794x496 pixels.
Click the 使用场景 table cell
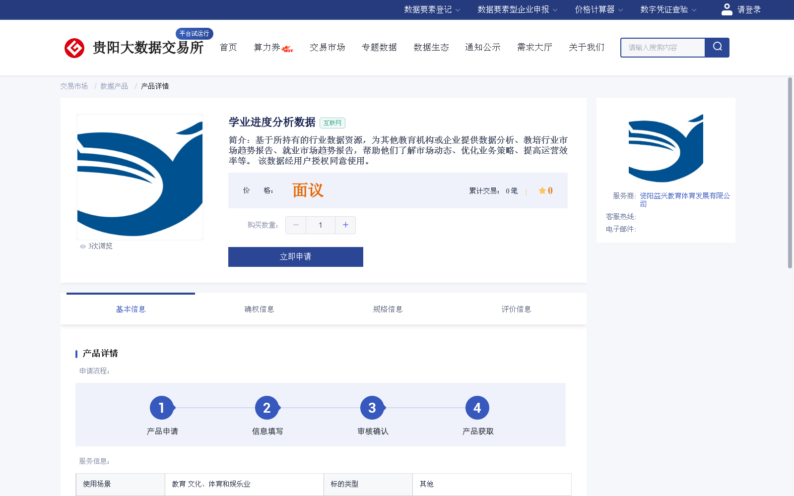click(x=121, y=484)
